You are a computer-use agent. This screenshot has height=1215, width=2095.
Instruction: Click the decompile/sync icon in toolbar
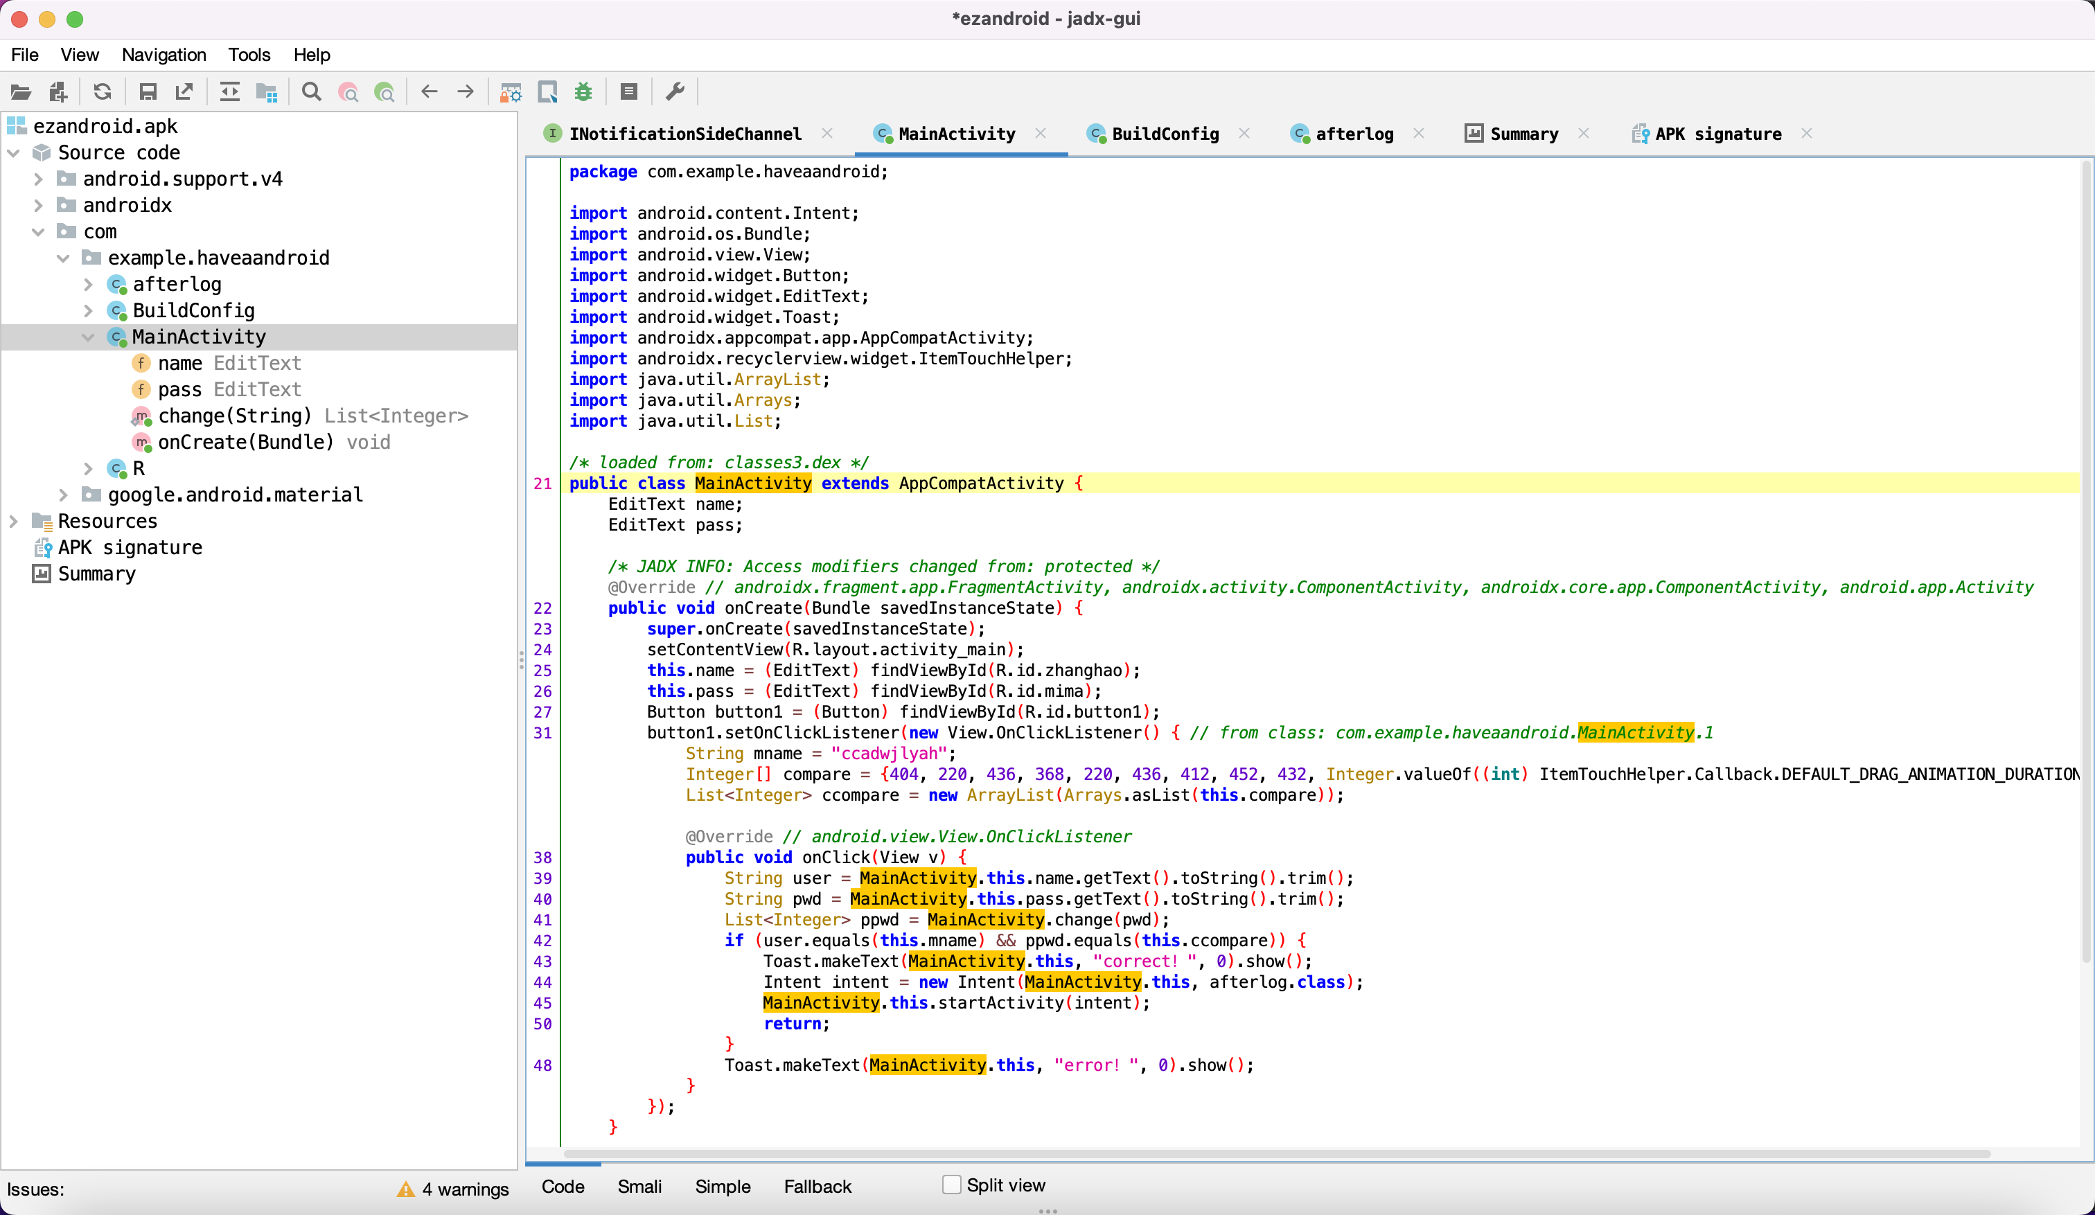click(101, 93)
